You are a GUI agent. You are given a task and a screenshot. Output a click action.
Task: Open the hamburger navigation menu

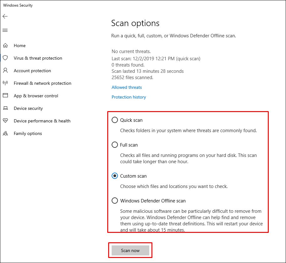pos(5,30)
